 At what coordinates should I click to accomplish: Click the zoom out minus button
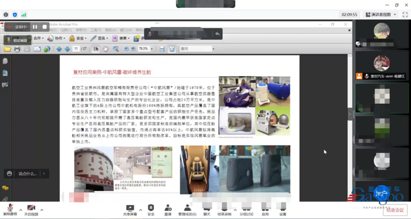(126, 49)
